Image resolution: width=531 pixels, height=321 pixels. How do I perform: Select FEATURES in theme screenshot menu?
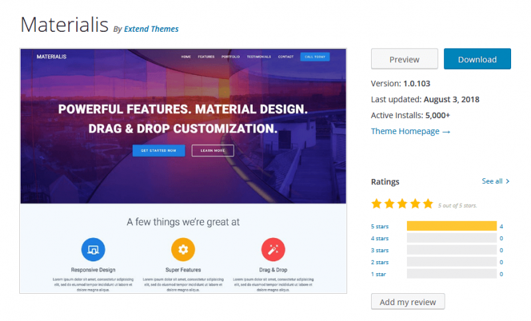click(206, 57)
